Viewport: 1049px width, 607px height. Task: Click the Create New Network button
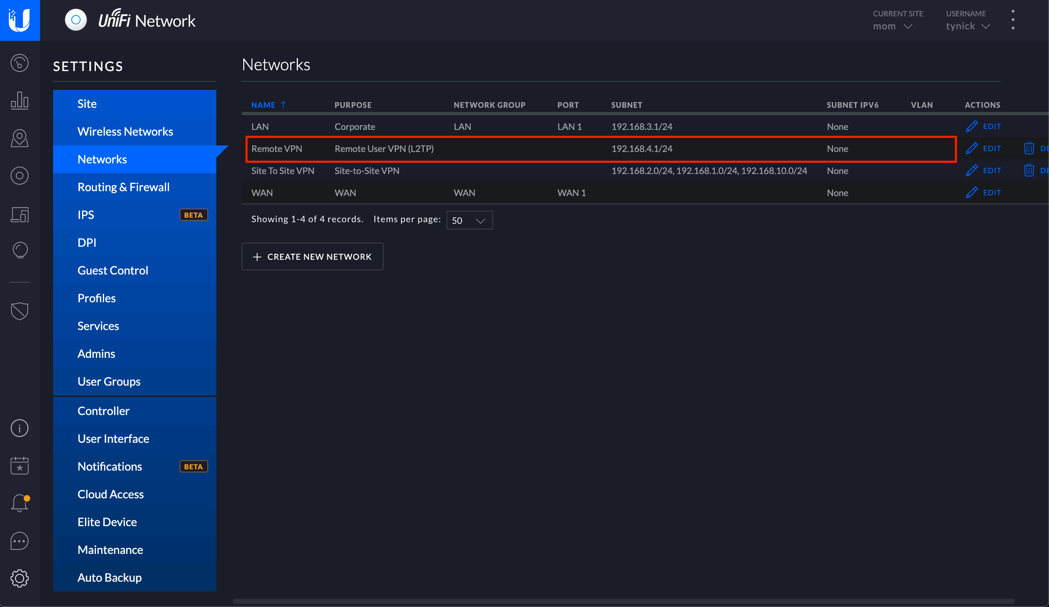[x=314, y=257]
